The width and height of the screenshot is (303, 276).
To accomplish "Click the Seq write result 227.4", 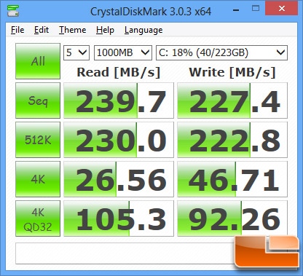I will coord(232,100).
